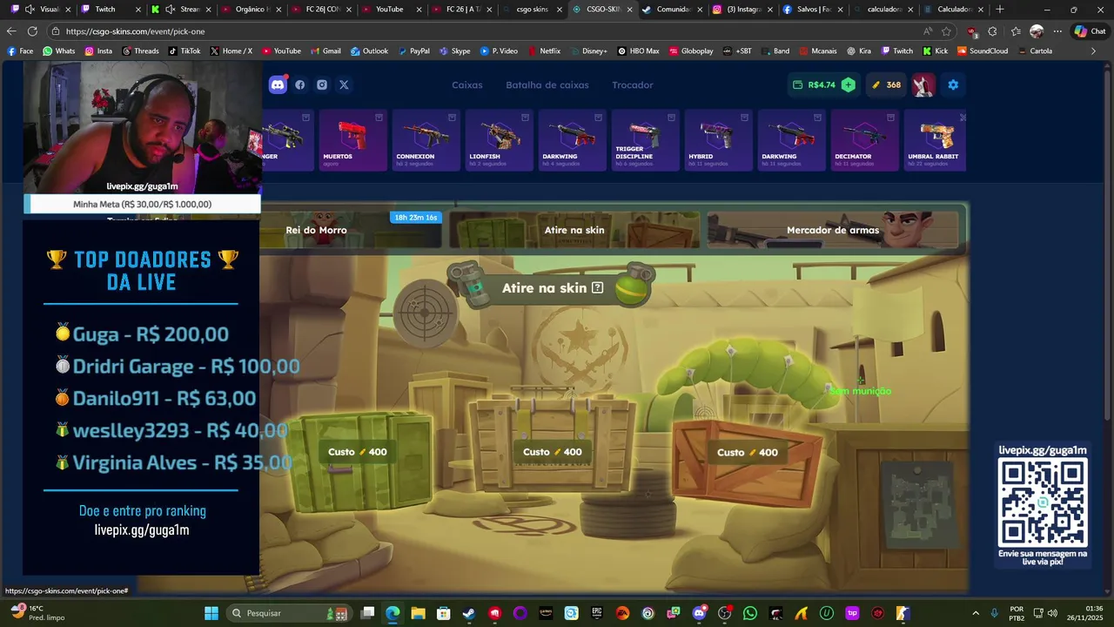Switch to the (3) Instagram browser tab
Screen dimensions: 1114x627
[x=742, y=9]
